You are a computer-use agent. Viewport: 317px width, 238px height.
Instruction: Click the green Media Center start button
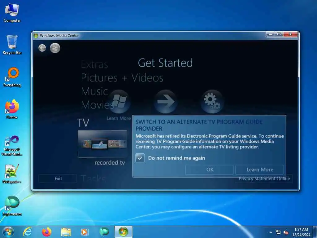coord(55,48)
